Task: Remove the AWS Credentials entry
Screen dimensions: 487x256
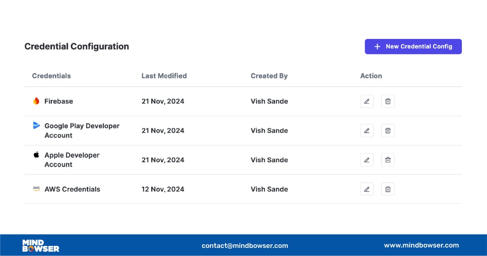Action: 388,189
